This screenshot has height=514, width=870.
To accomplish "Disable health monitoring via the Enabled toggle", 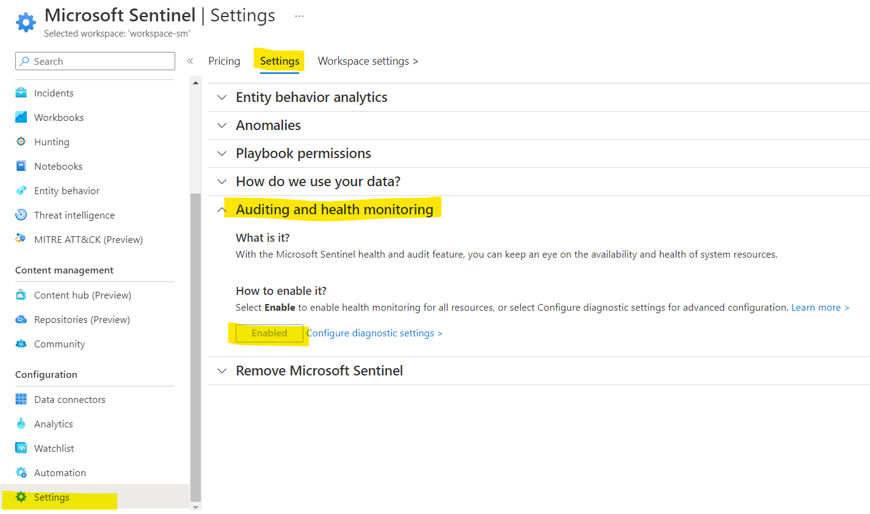I will pos(269,333).
